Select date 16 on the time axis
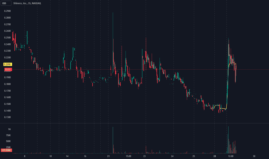 coord(85,156)
